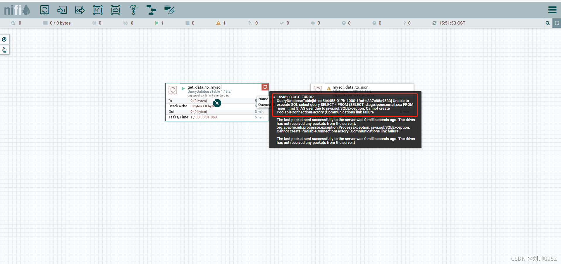Click the up to date versions check icon

tap(282, 23)
